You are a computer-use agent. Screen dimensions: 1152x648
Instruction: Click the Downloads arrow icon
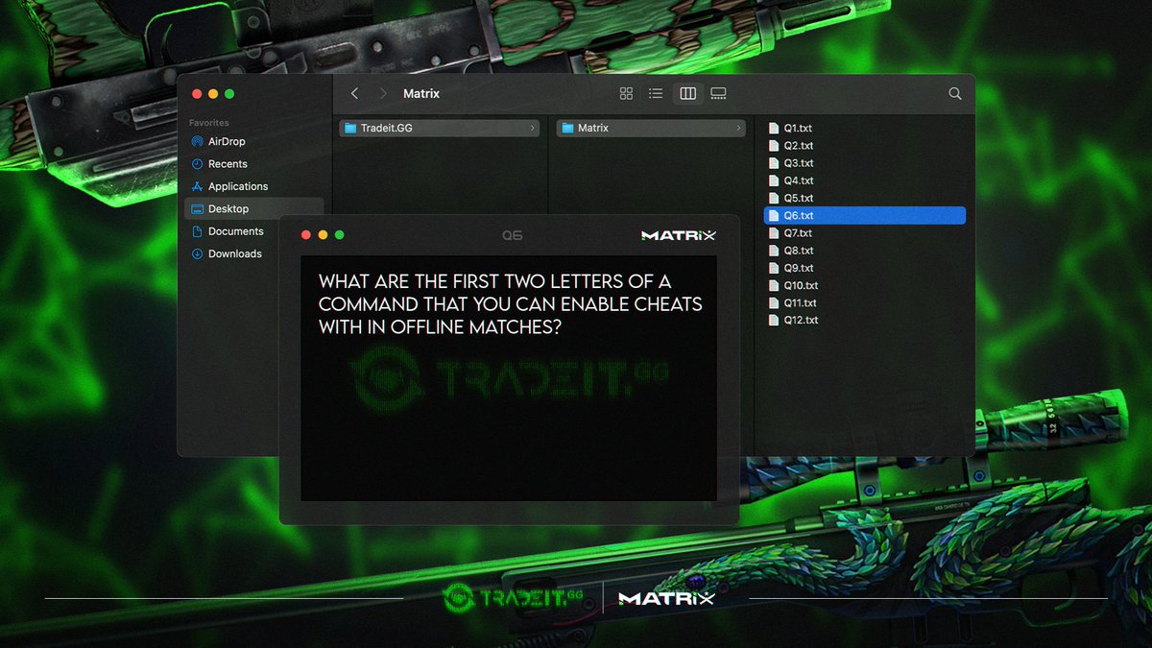coord(198,253)
